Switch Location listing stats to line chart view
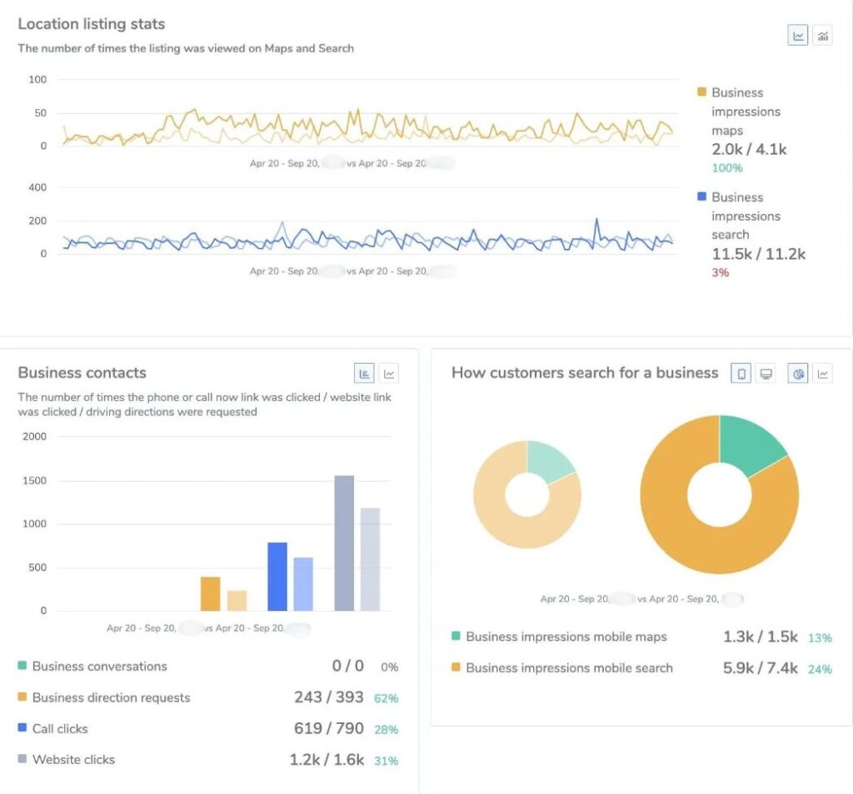 [x=798, y=35]
